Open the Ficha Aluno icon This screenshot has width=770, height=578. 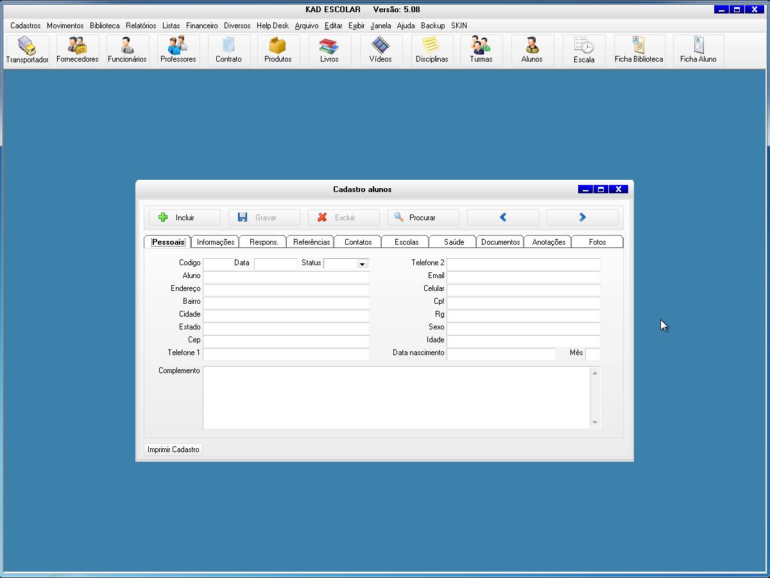(x=698, y=51)
